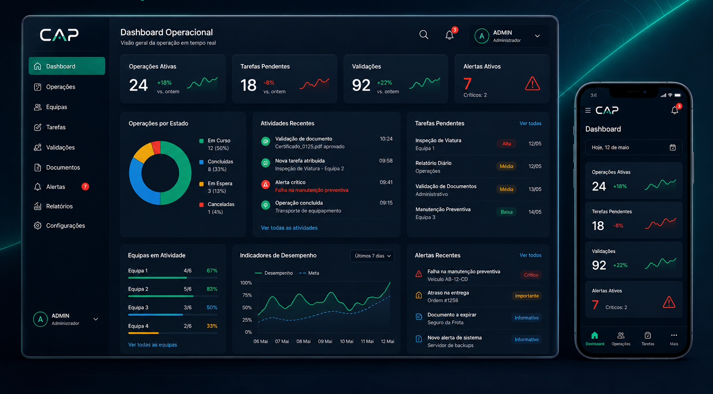Click the green Em Curso legend swatch
713x394 pixels.
point(201,141)
